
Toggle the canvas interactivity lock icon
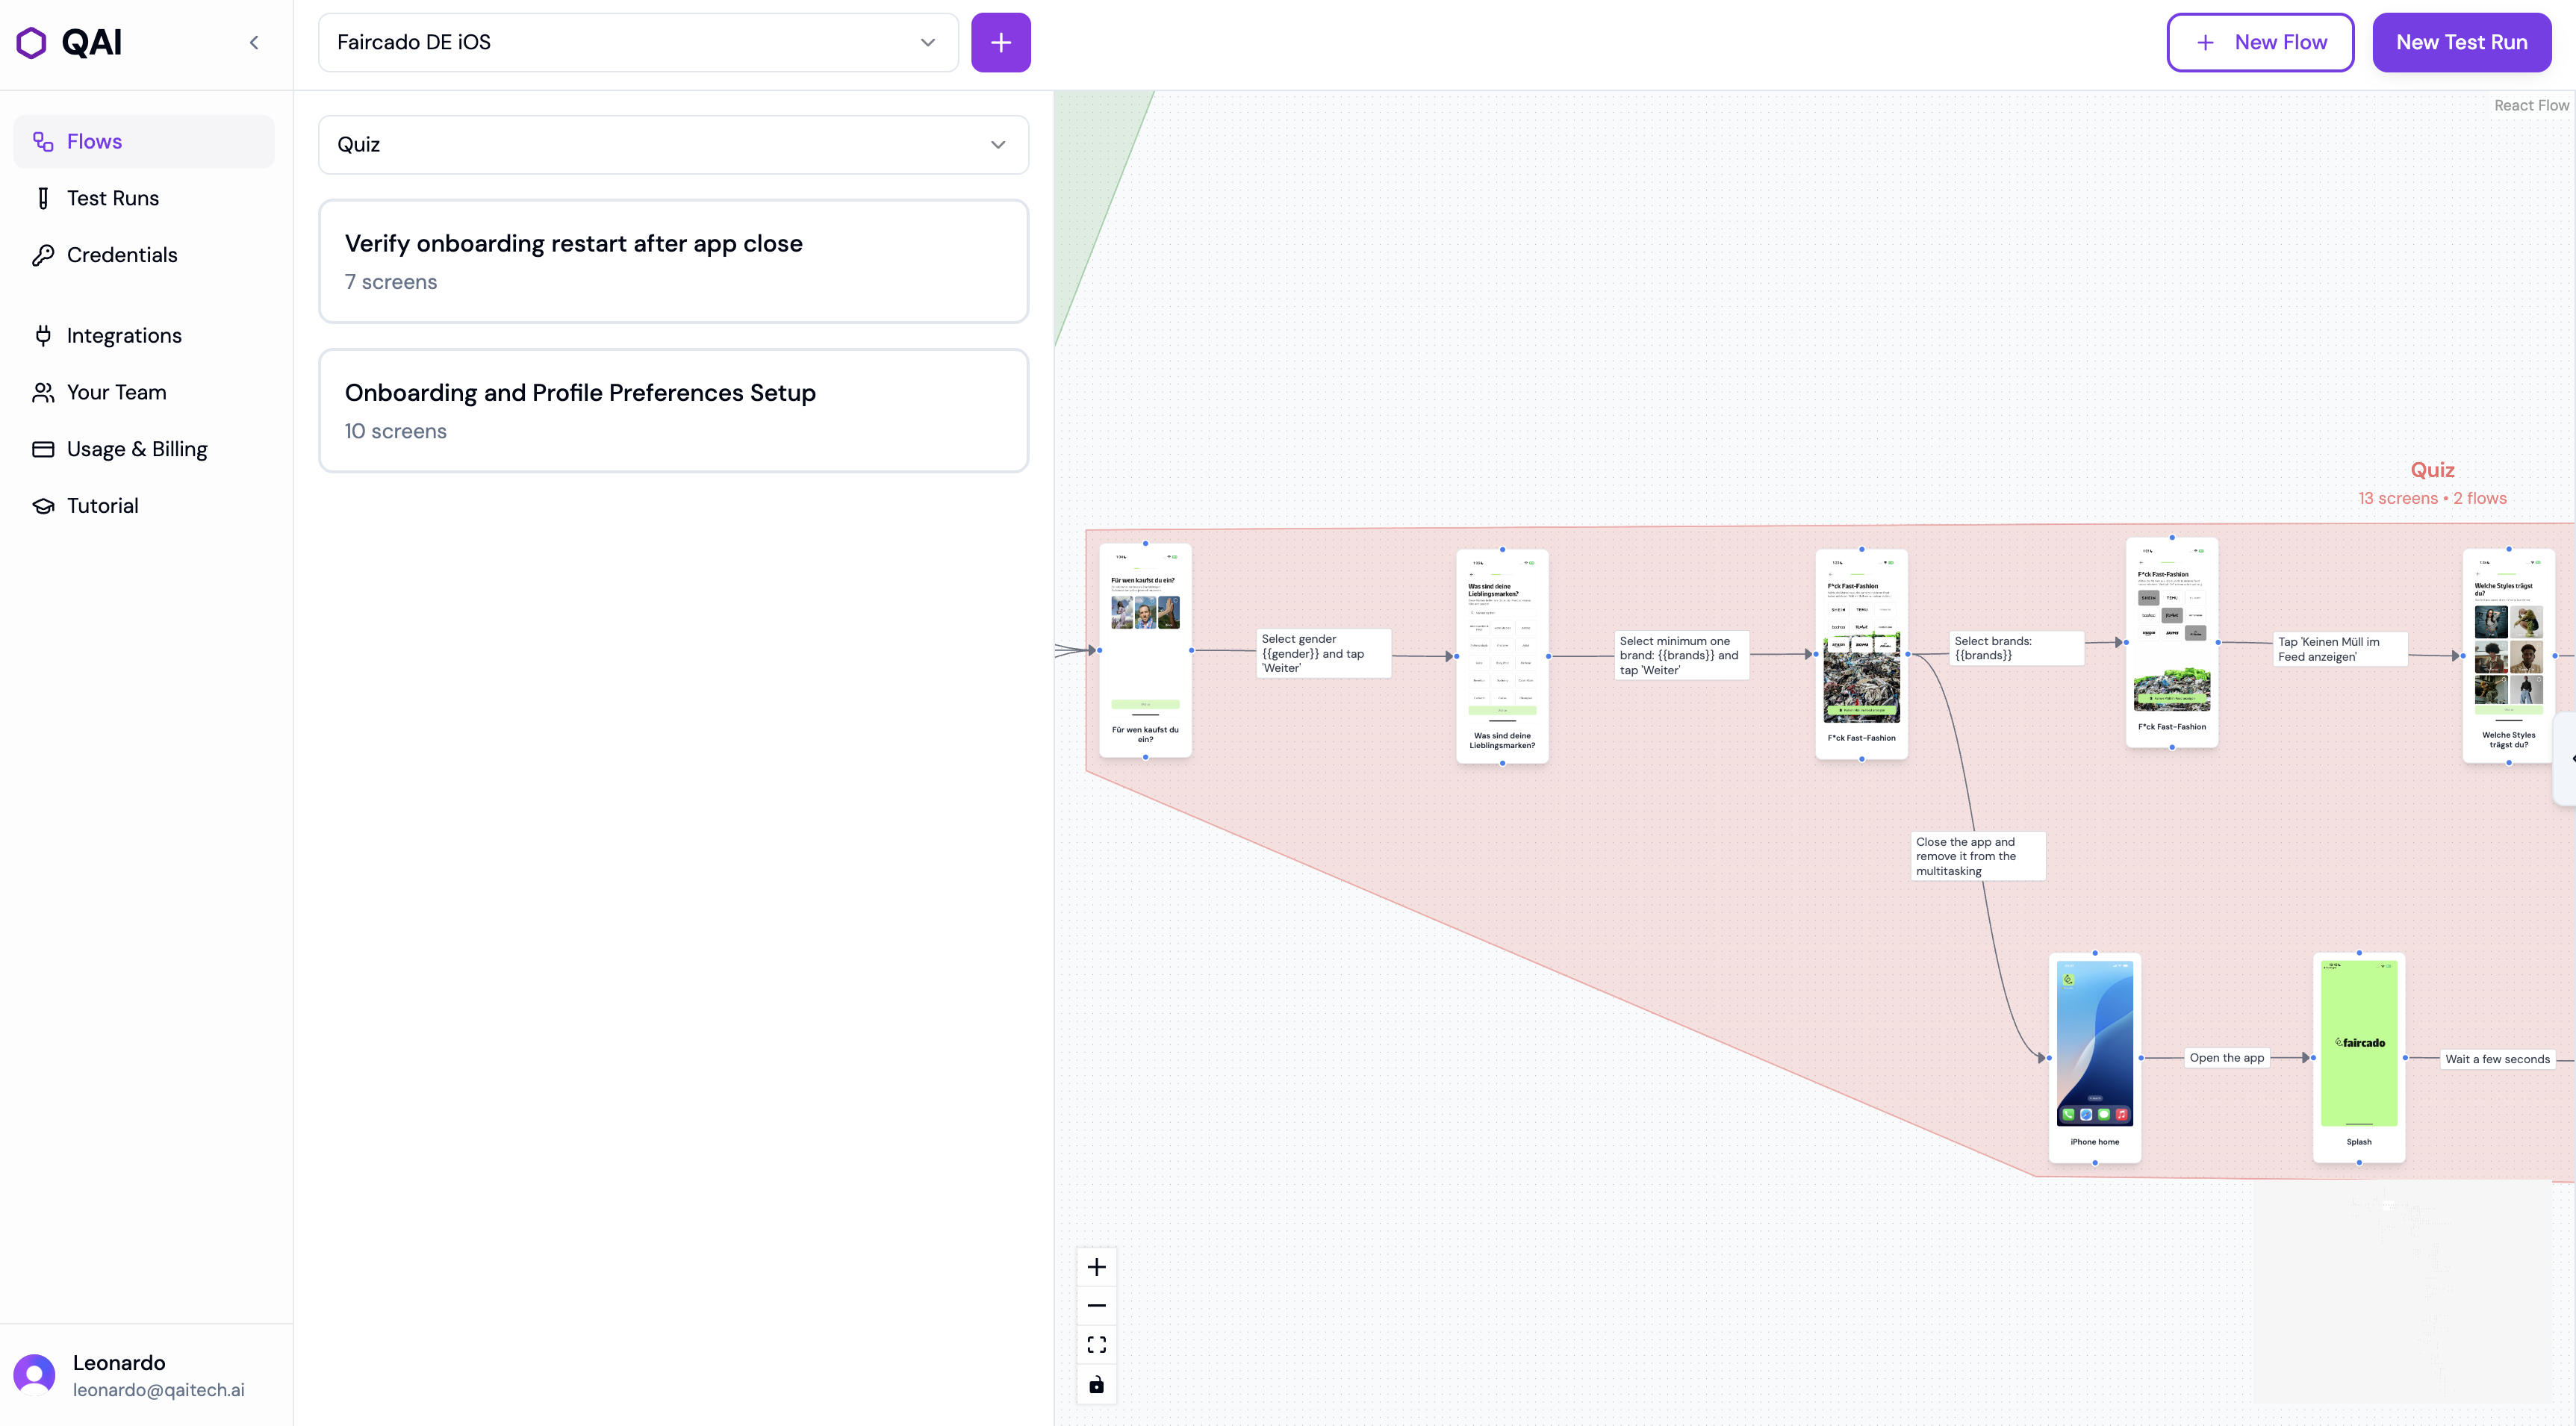pyautogui.click(x=1096, y=1385)
